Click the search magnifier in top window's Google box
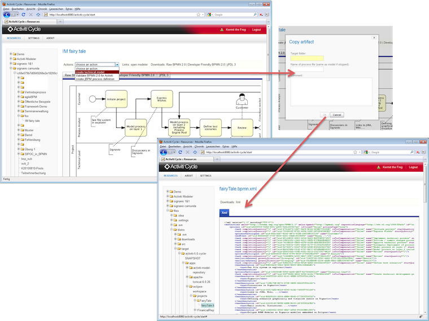The width and height of the screenshot is (429, 321). point(255,15)
